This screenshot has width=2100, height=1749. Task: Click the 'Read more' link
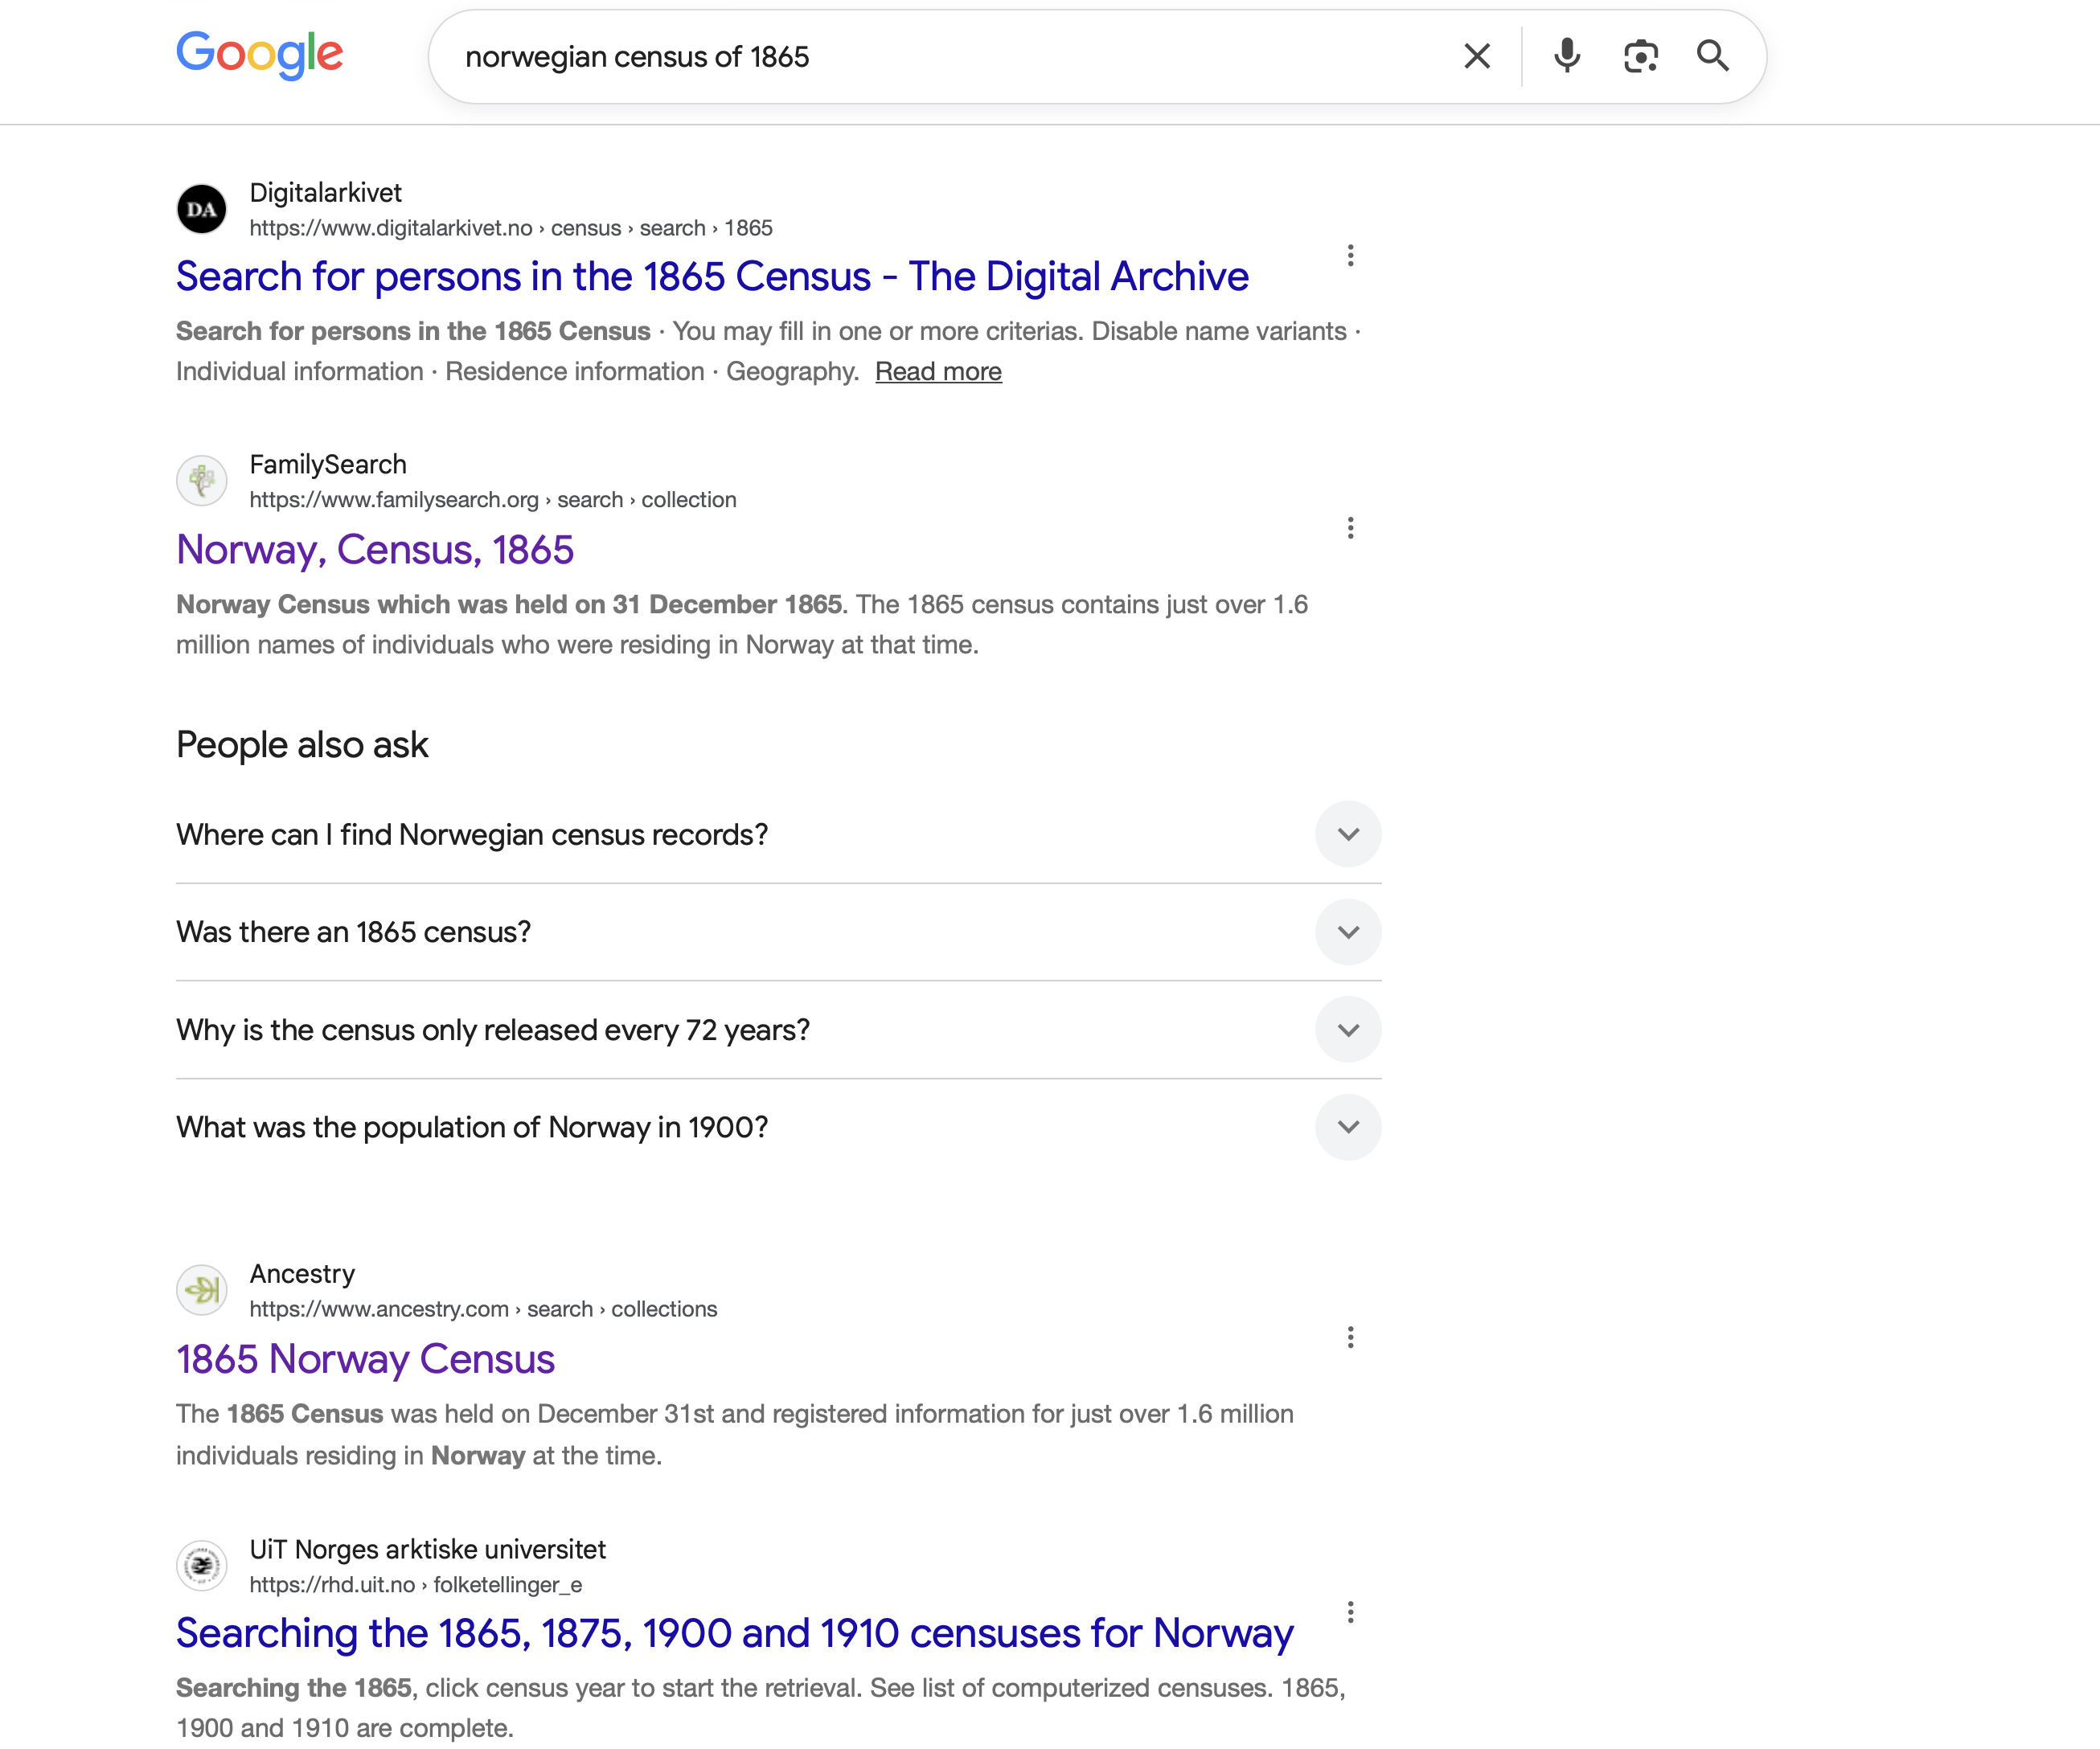[x=938, y=371]
